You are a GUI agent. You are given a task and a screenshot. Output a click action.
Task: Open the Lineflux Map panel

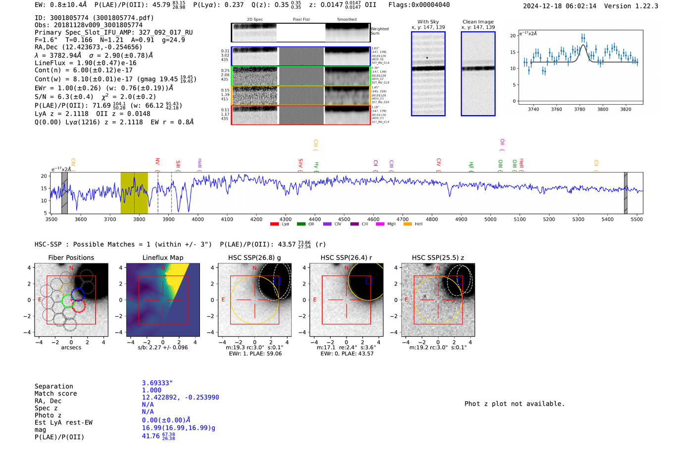click(163, 300)
